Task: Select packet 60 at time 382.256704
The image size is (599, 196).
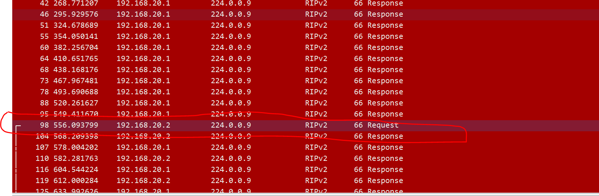Action: click(x=305, y=48)
